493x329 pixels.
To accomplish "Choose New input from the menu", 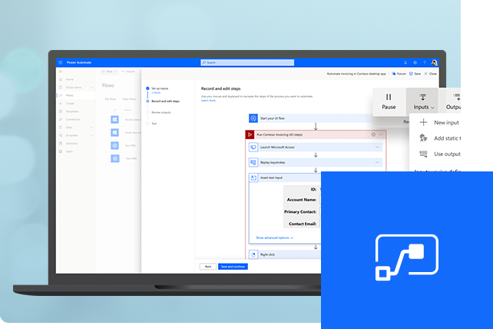I will point(438,122).
